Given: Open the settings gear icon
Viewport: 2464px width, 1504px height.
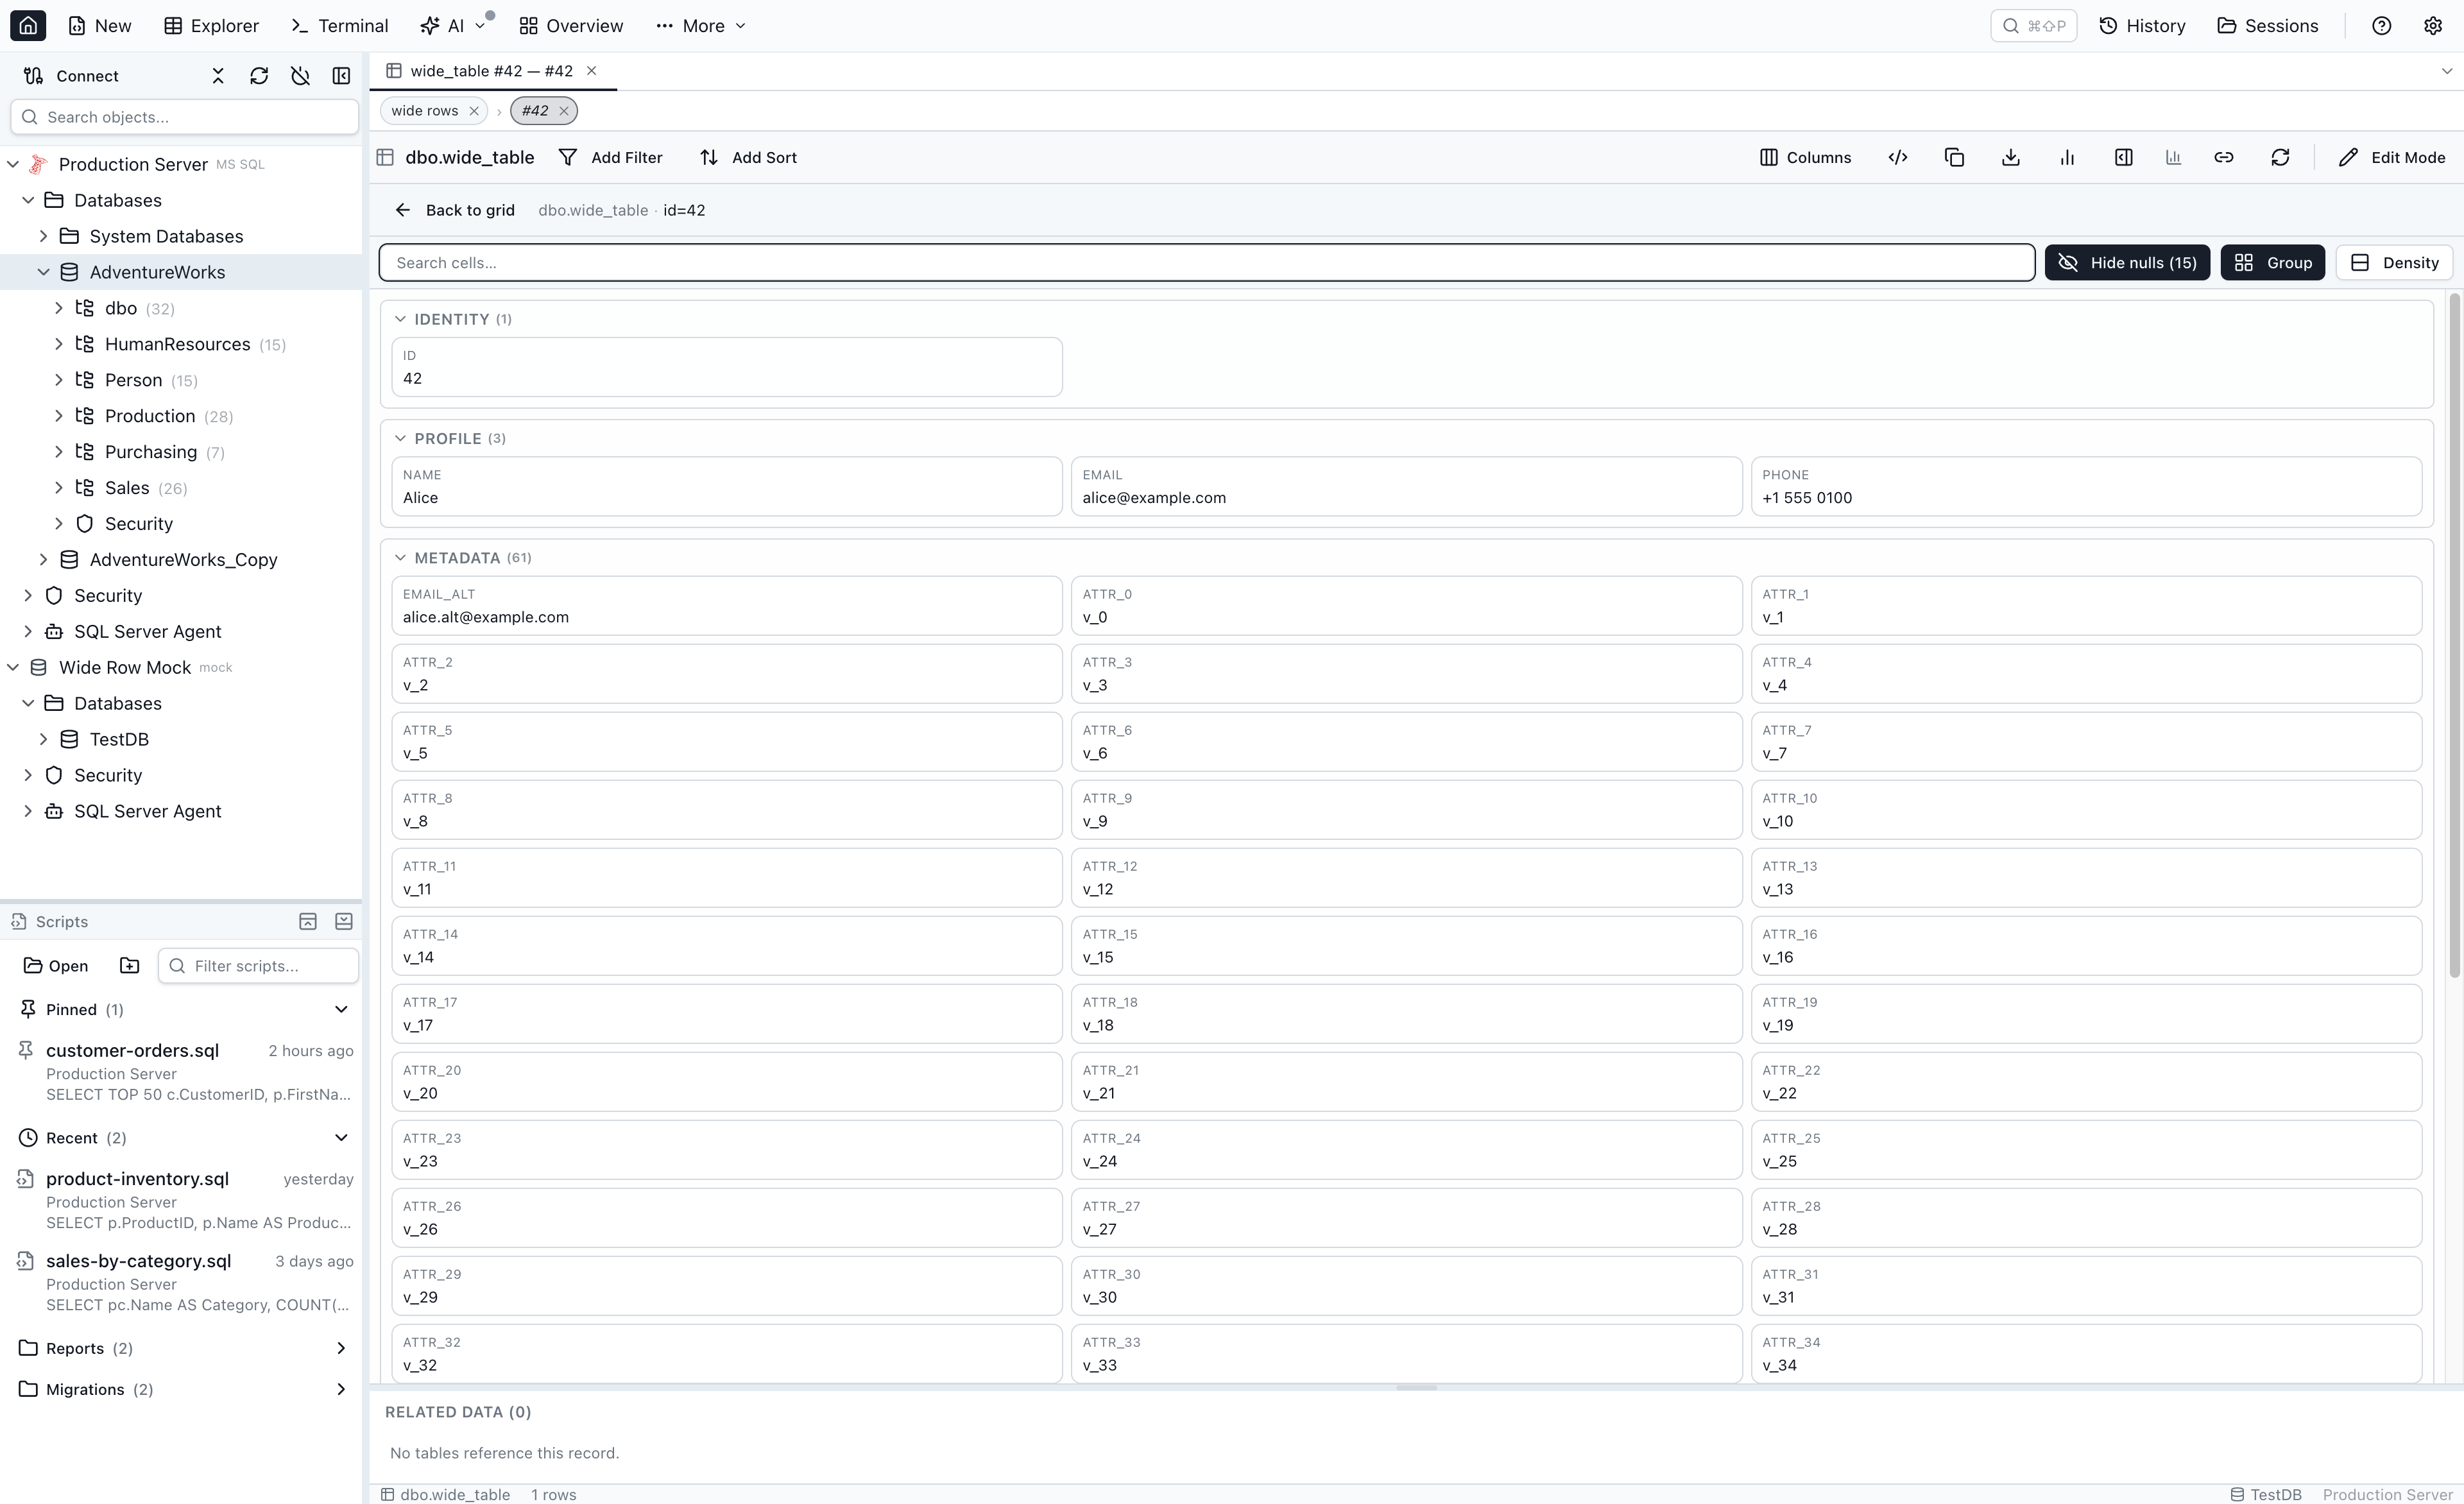Looking at the screenshot, I should tap(2433, 25).
